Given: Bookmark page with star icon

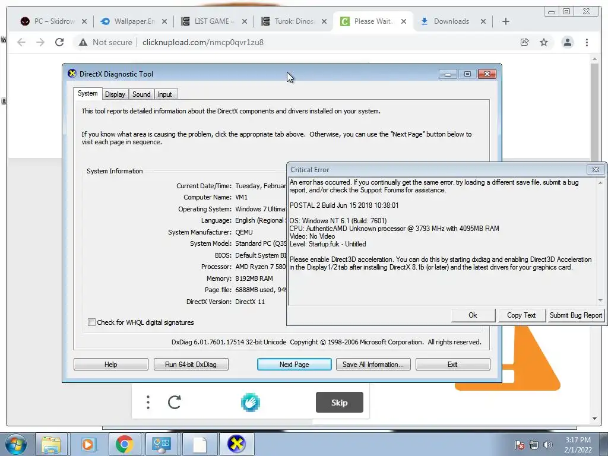Looking at the screenshot, I should (x=544, y=42).
